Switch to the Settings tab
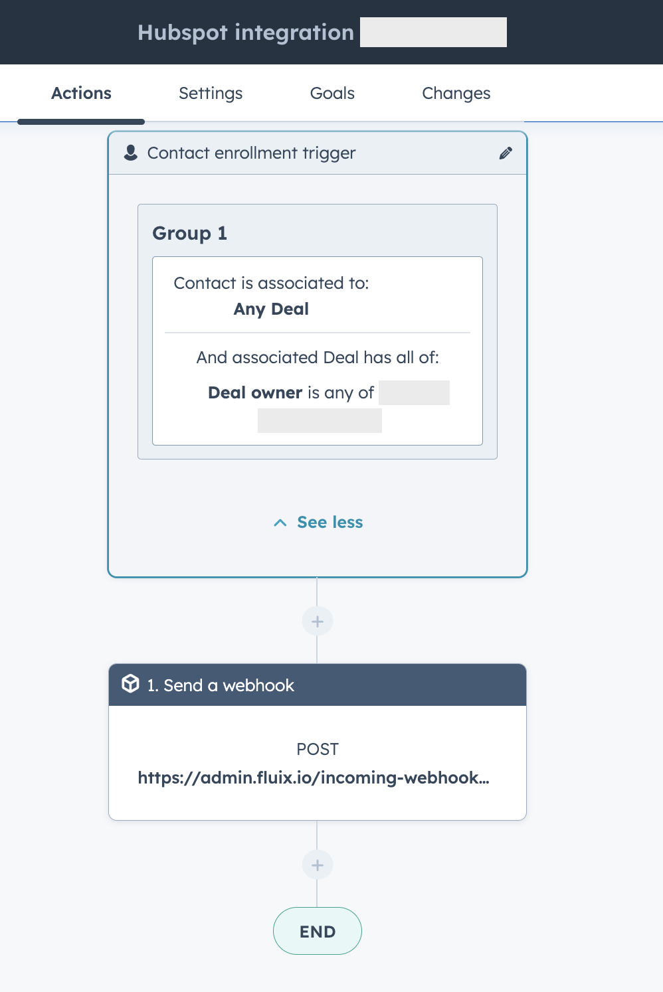The width and height of the screenshot is (663, 992). pos(210,94)
